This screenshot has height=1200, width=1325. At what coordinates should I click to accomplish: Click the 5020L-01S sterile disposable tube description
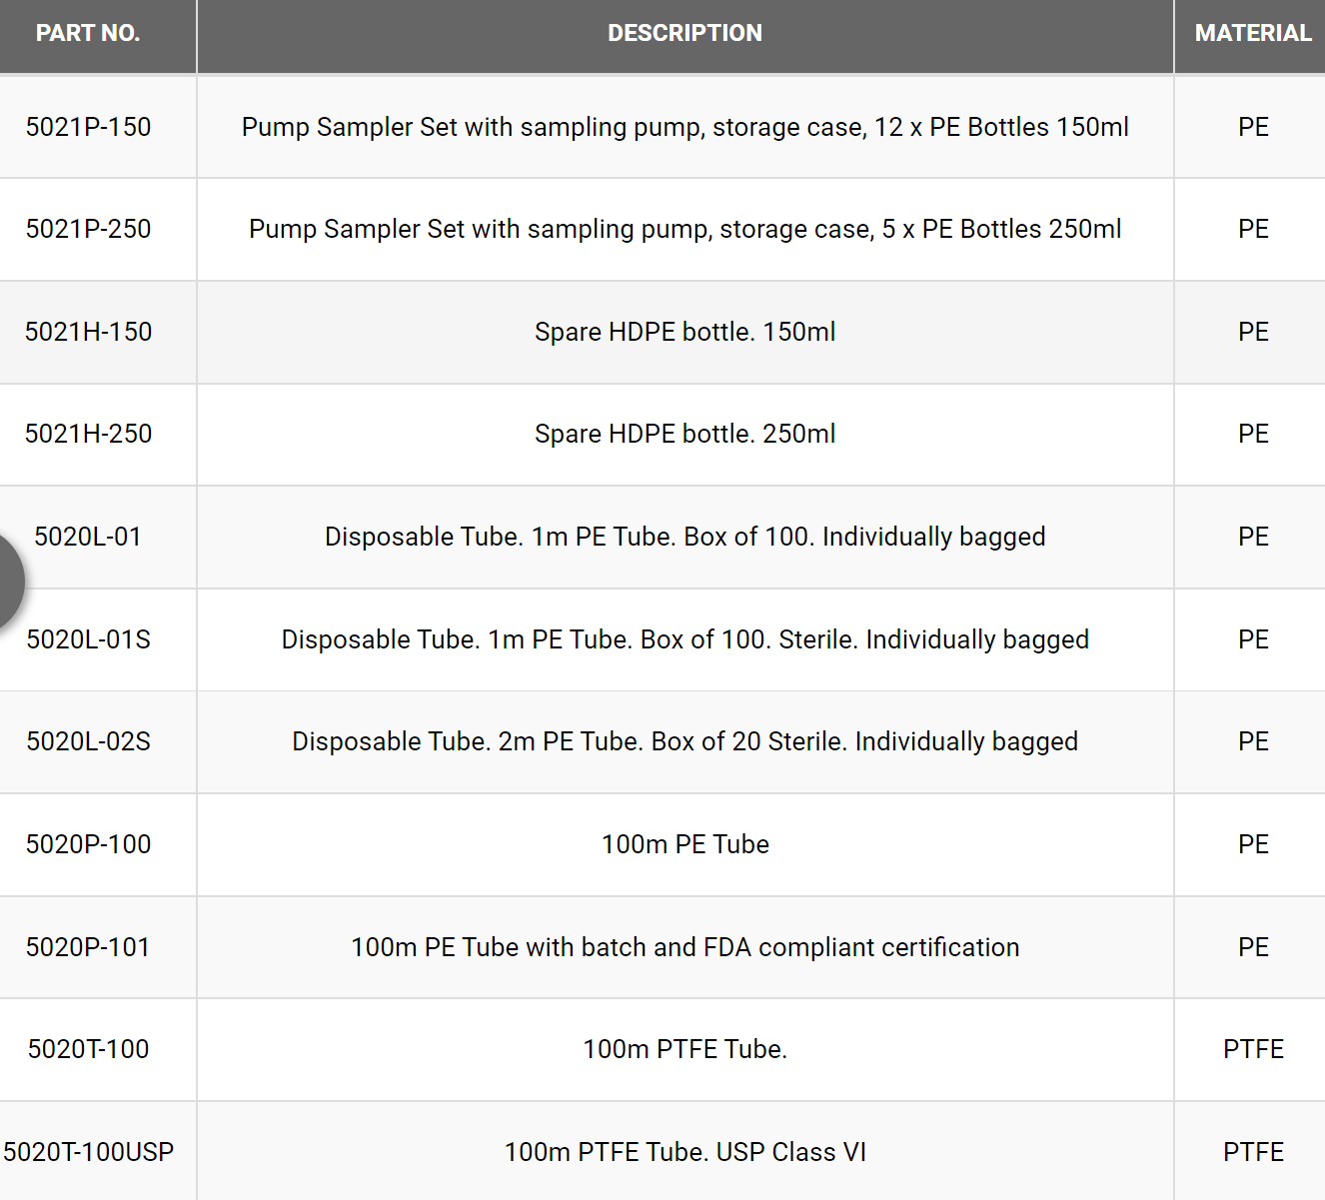tap(684, 639)
